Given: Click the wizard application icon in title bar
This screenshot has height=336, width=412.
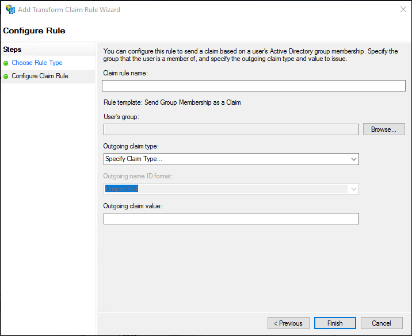Looking at the screenshot, I should [10, 9].
